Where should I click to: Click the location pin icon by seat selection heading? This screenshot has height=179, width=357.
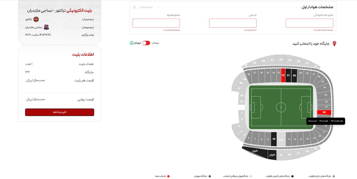pos(334,44)
